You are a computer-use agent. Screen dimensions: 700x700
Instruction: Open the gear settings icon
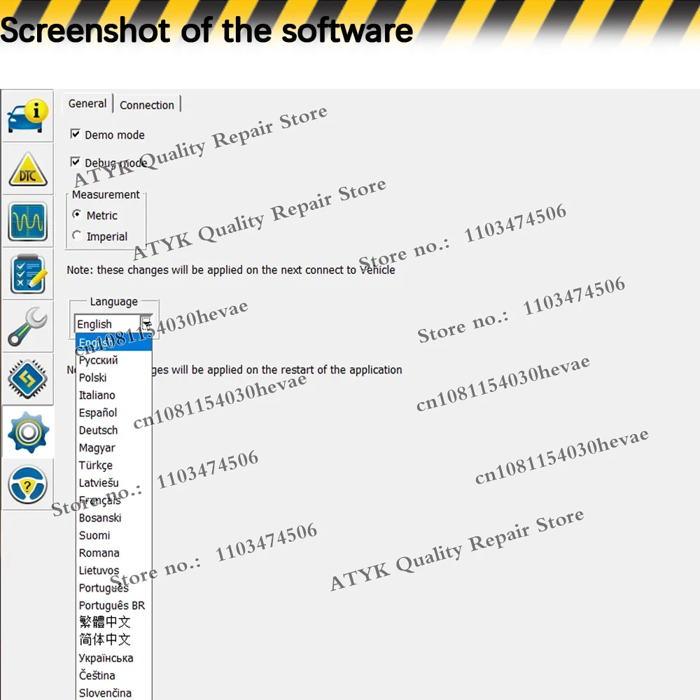28,432
